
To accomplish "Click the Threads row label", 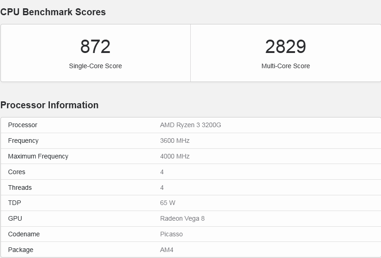I will tap(20, 188).
